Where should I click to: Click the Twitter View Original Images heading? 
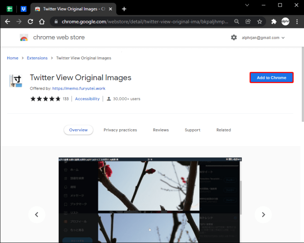click(81, 78)
